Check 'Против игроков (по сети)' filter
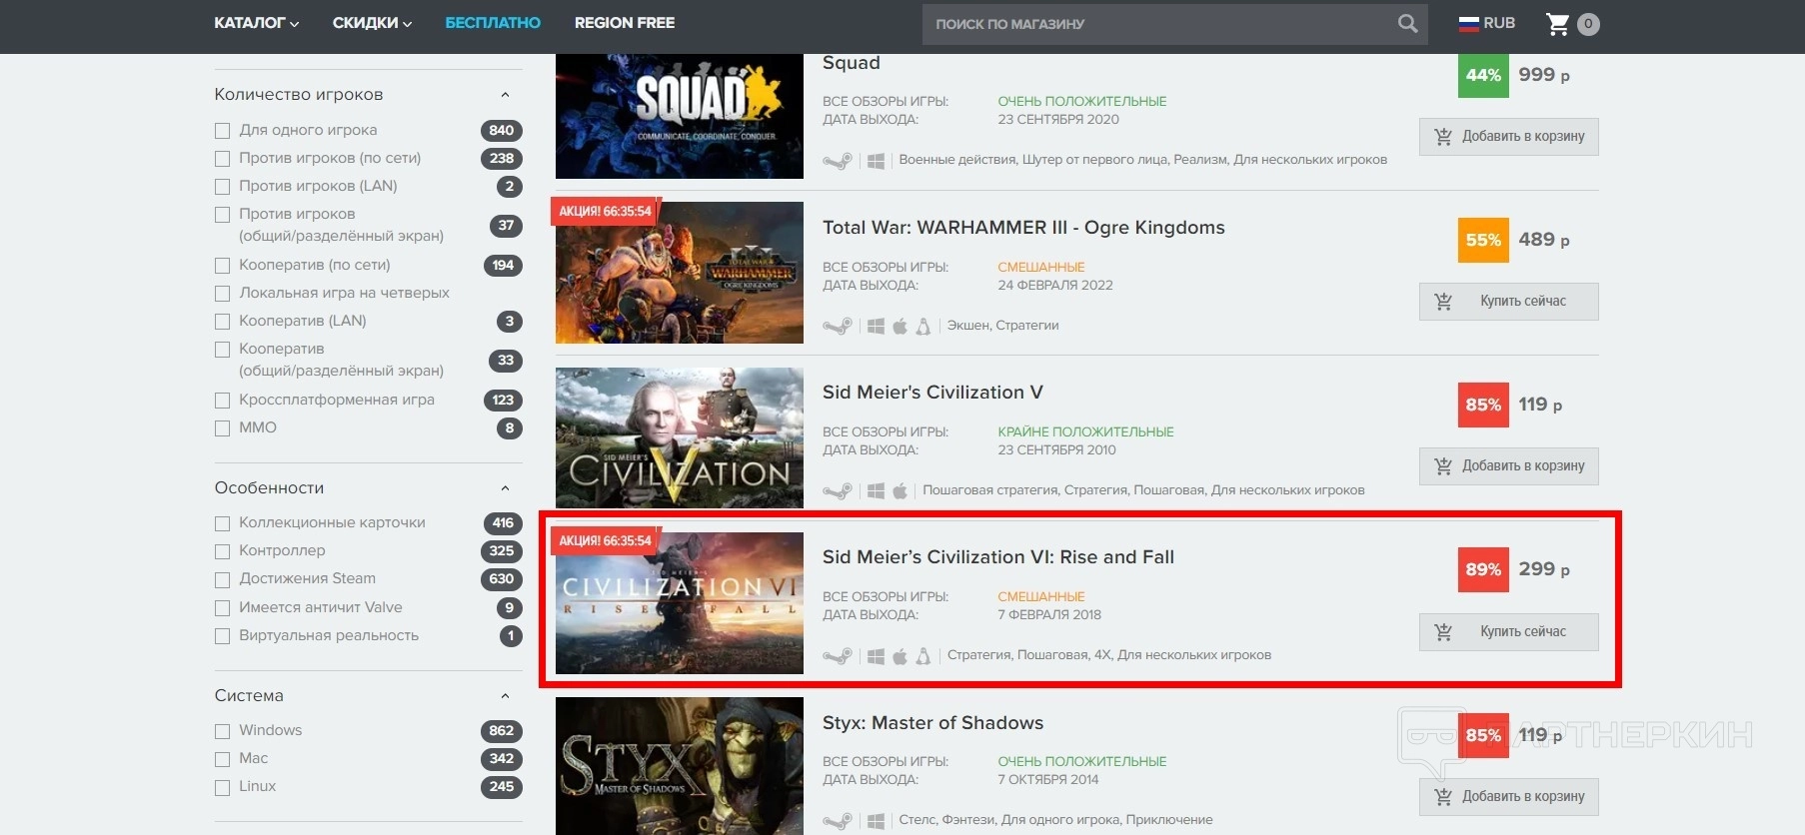 [x=222, y=159]
